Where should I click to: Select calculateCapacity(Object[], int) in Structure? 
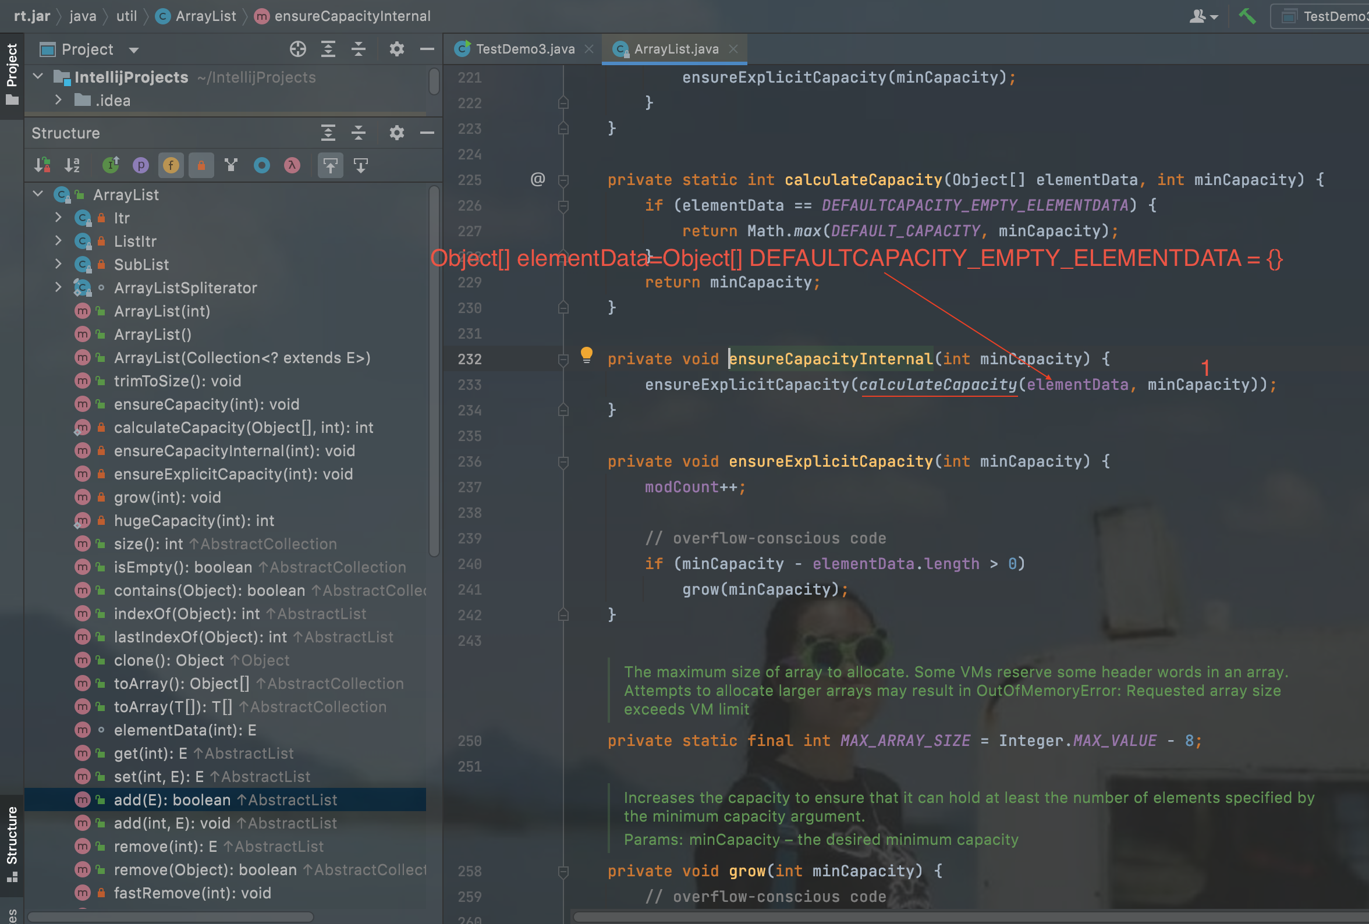[x=225, y=428]
